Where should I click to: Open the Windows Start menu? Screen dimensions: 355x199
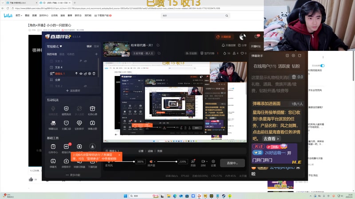(x=126, y=196)
